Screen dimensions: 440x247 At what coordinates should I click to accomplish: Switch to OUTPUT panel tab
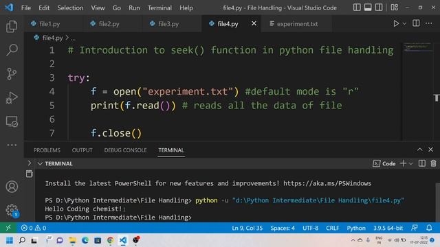point(82,150)
